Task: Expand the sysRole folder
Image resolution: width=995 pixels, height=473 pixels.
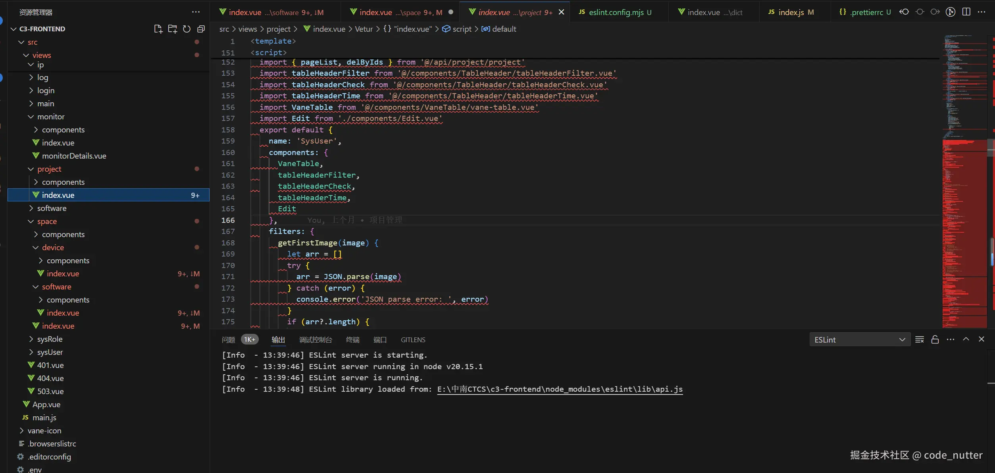Action: 50,339
